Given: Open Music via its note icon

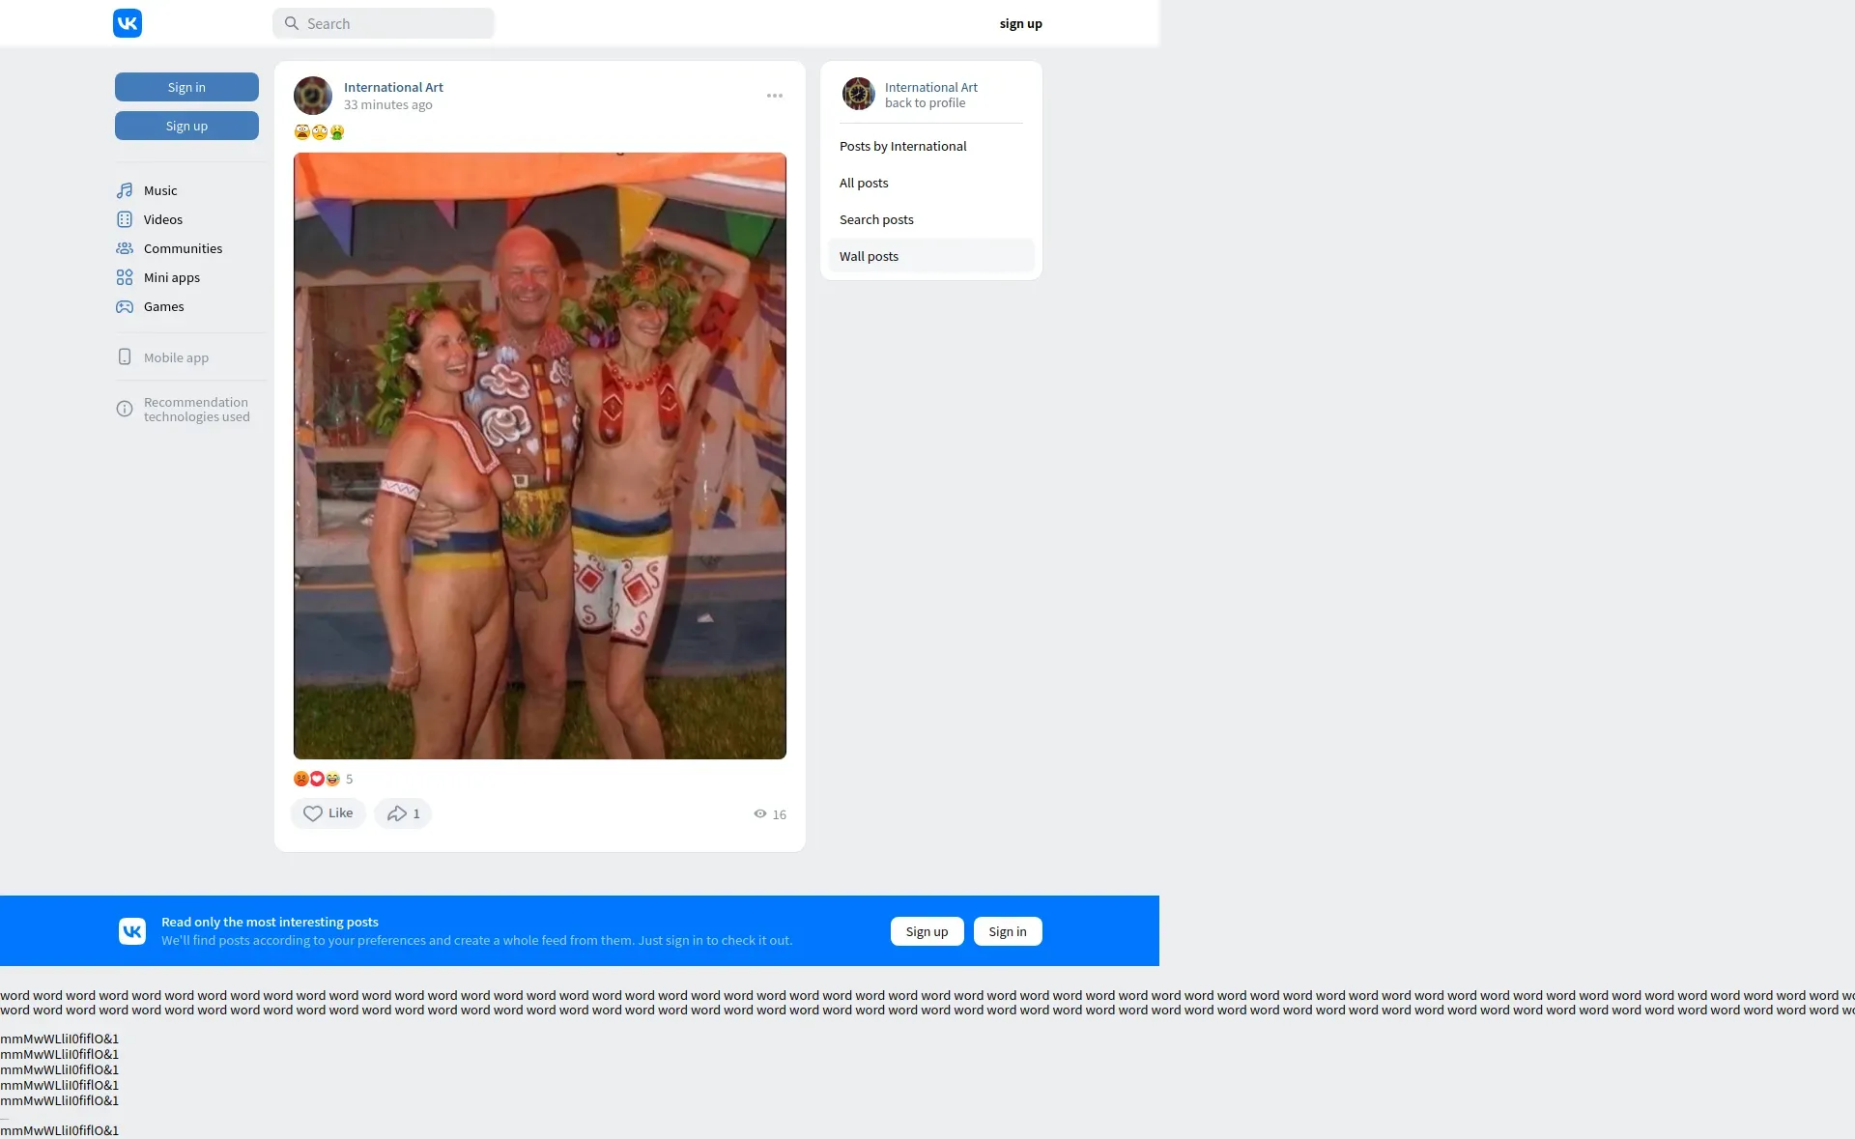Looking at the screenshot, I should click(x=125, y=190).
